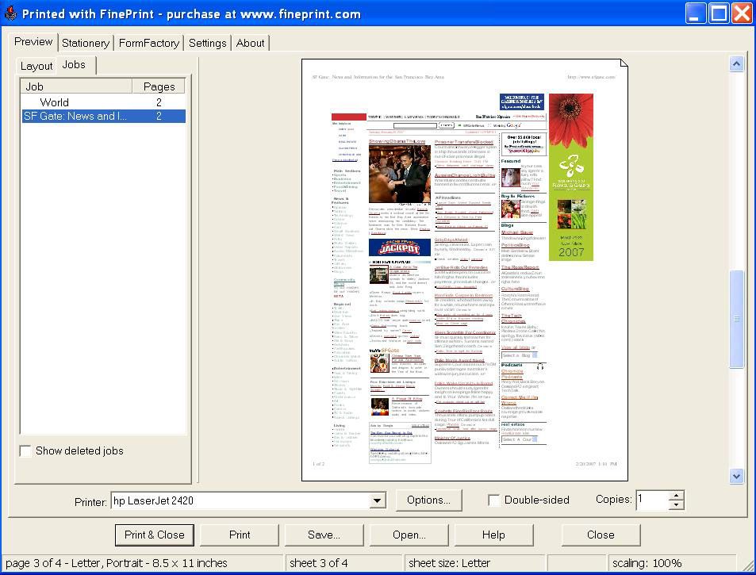Screen dimensions: 756x575
Task: Sort by the Pages column header
Action: pyautogui.click(x=159, y=86)
